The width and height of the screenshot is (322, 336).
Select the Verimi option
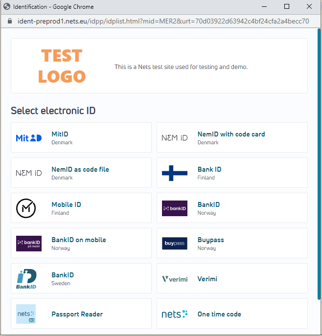tap(232, 278)
